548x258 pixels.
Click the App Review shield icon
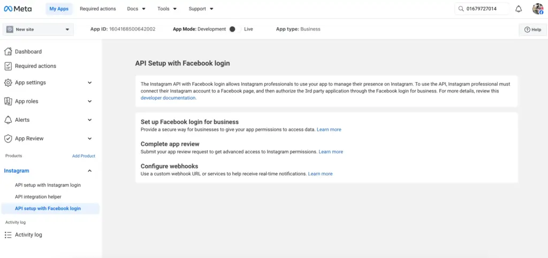pos(8,138)
